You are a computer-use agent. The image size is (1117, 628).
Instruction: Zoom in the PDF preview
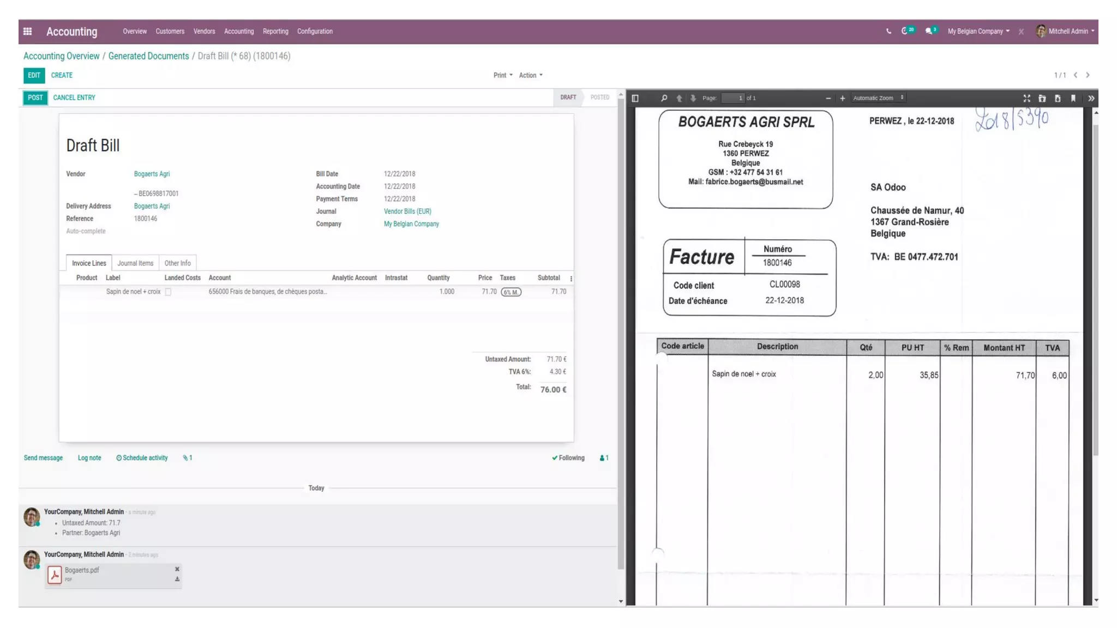[842, 98]
